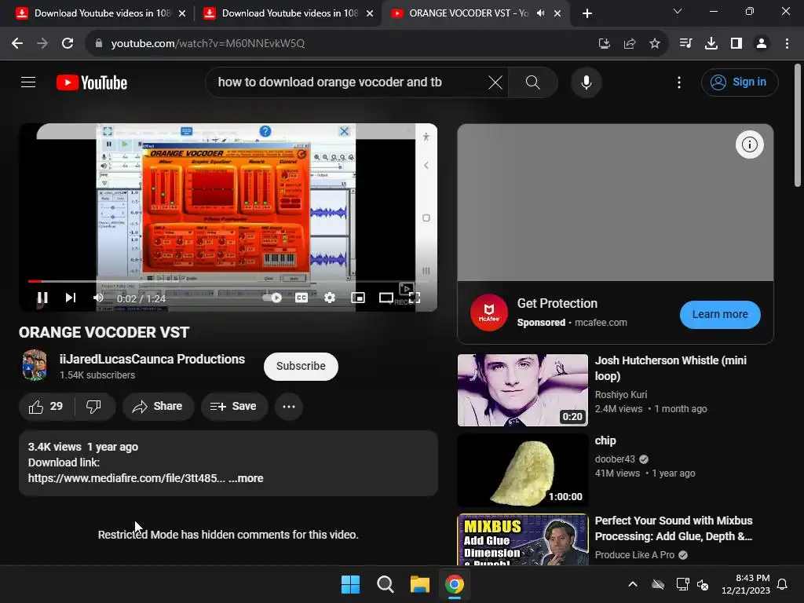Bookmark this page with the star
The width and height of the screenshot is (804, 603).
655,44
